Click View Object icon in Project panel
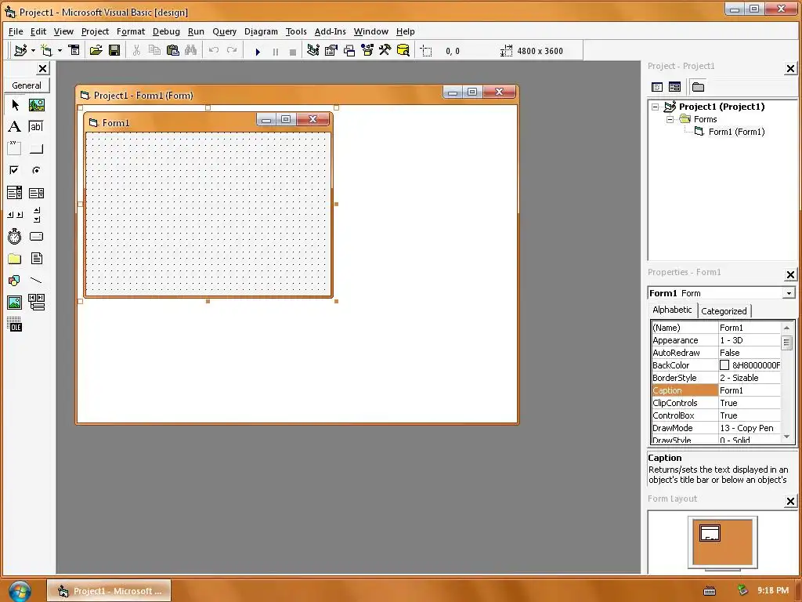Viewport: 802px width, 602px height. pos(674,87)
